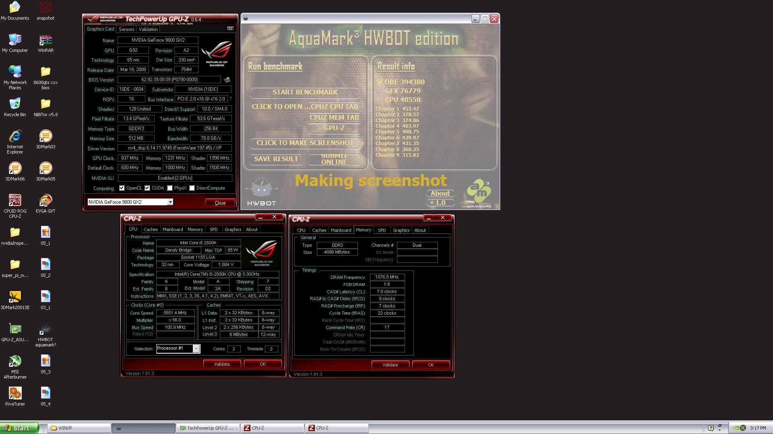Open Caches tab in left CPU-Z window
773x434 pixels.
pyautogui.click(x=151, y=229)
